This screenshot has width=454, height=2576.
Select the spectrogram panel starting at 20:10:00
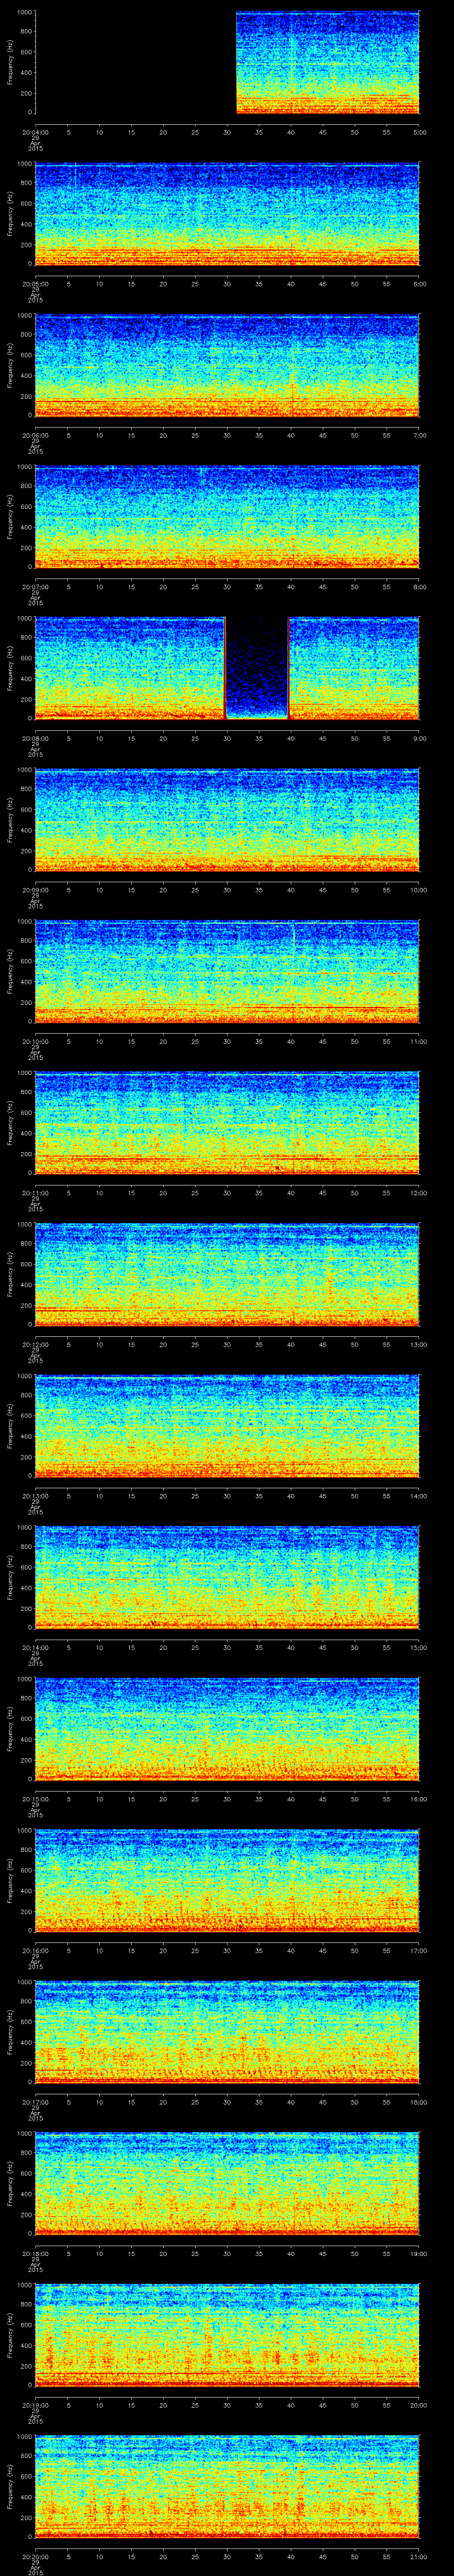[x=227, y=971]
